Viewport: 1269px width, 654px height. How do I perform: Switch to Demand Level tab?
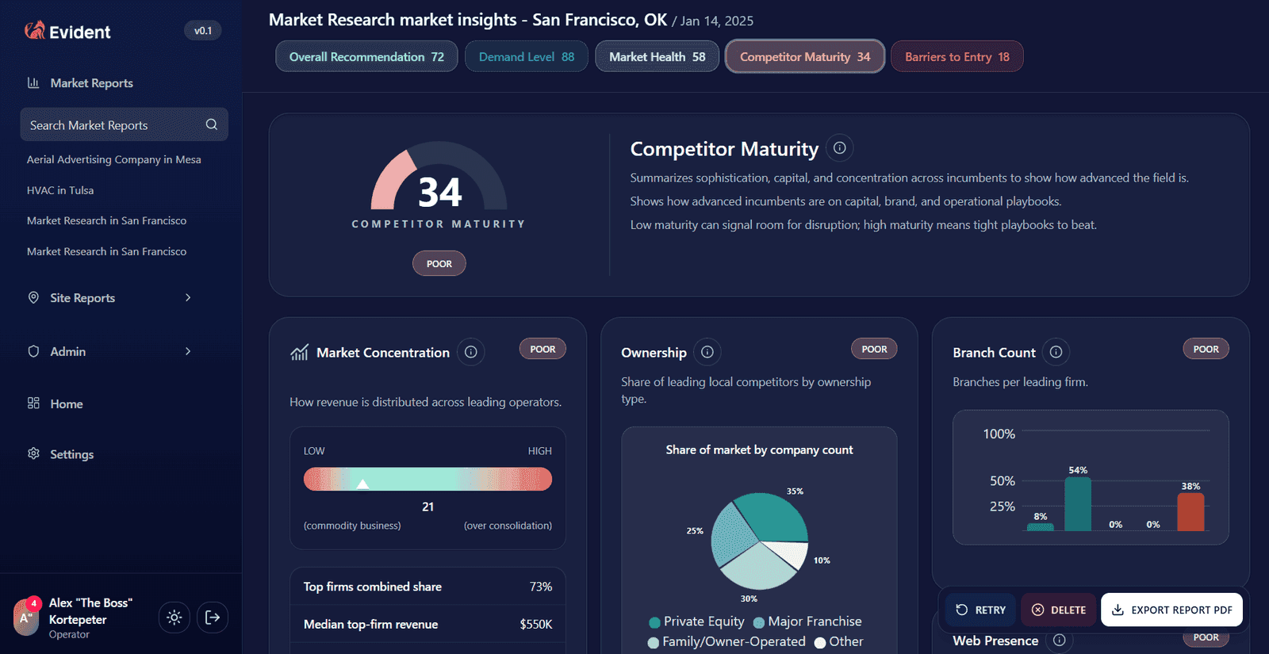526,57
